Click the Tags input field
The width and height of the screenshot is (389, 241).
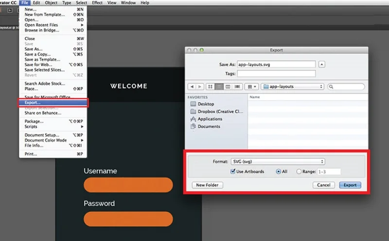pyautogui.click(x=276, y=74)
